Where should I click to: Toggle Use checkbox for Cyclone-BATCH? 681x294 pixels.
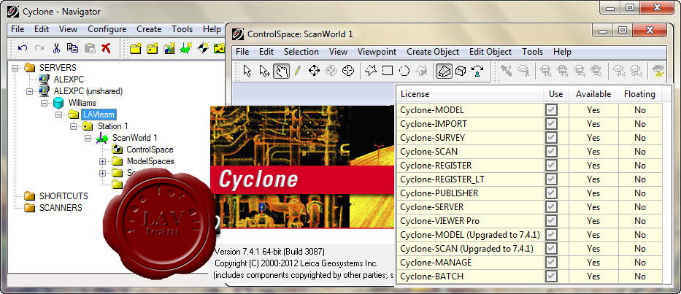point(551,276)
